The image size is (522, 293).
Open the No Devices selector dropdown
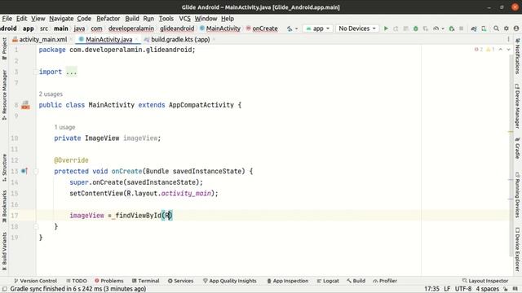point(357,28)
